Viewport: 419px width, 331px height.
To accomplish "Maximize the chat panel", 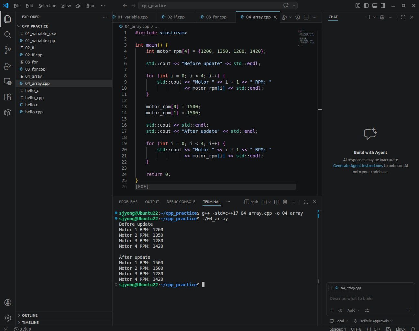I will click(403, 17).
